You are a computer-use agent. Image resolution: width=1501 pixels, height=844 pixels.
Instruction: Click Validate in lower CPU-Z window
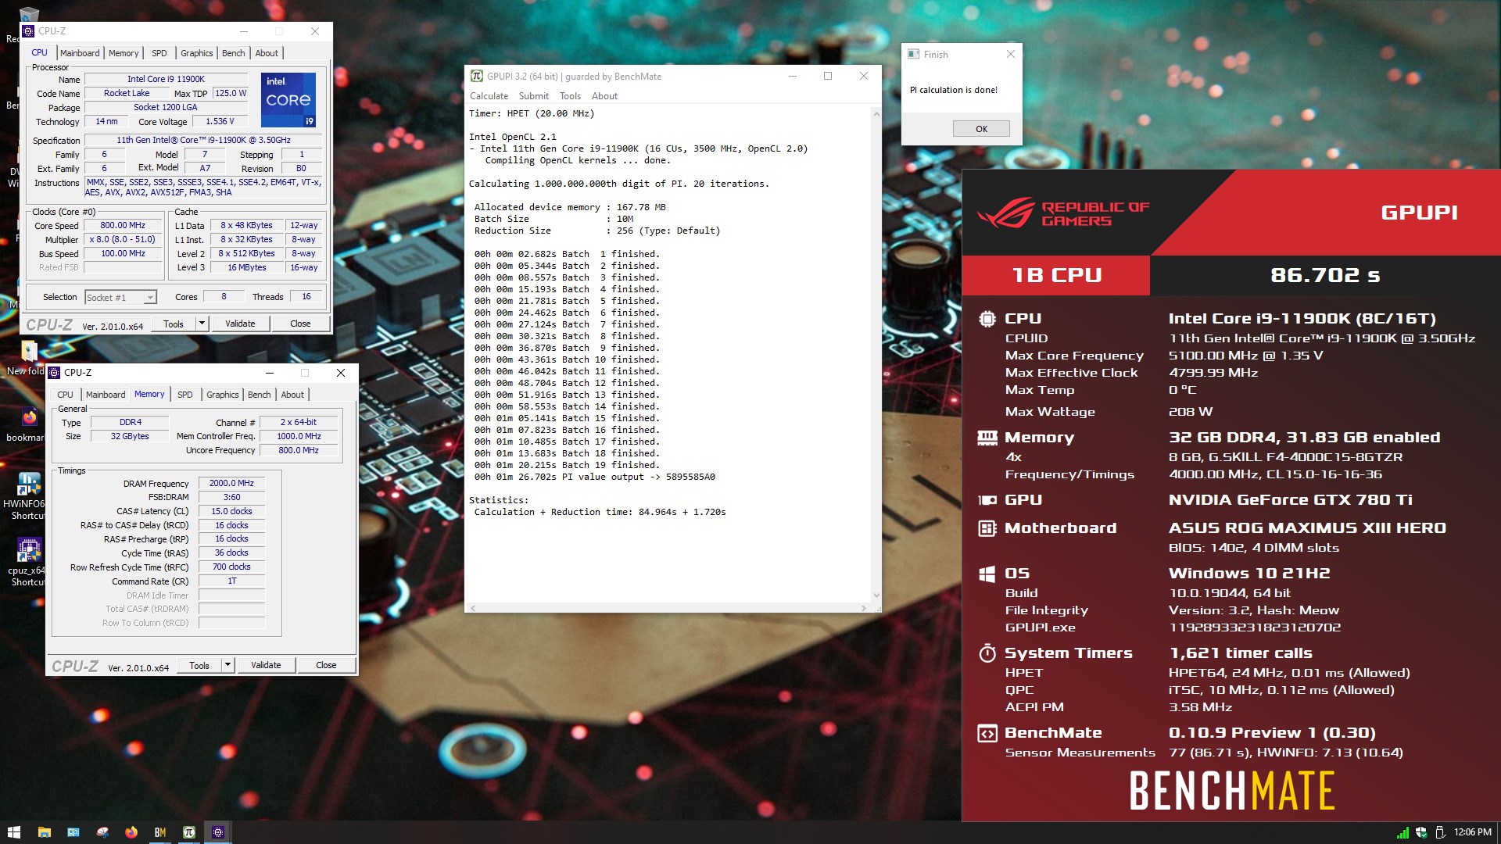[266, 665]
